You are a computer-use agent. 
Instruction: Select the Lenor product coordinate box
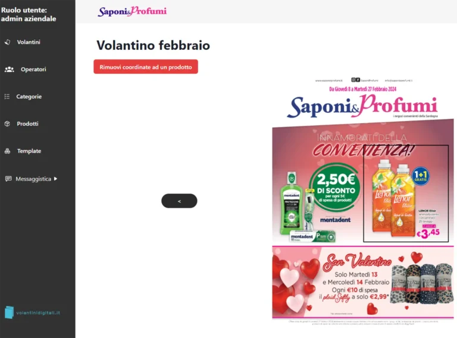(406, 194)
